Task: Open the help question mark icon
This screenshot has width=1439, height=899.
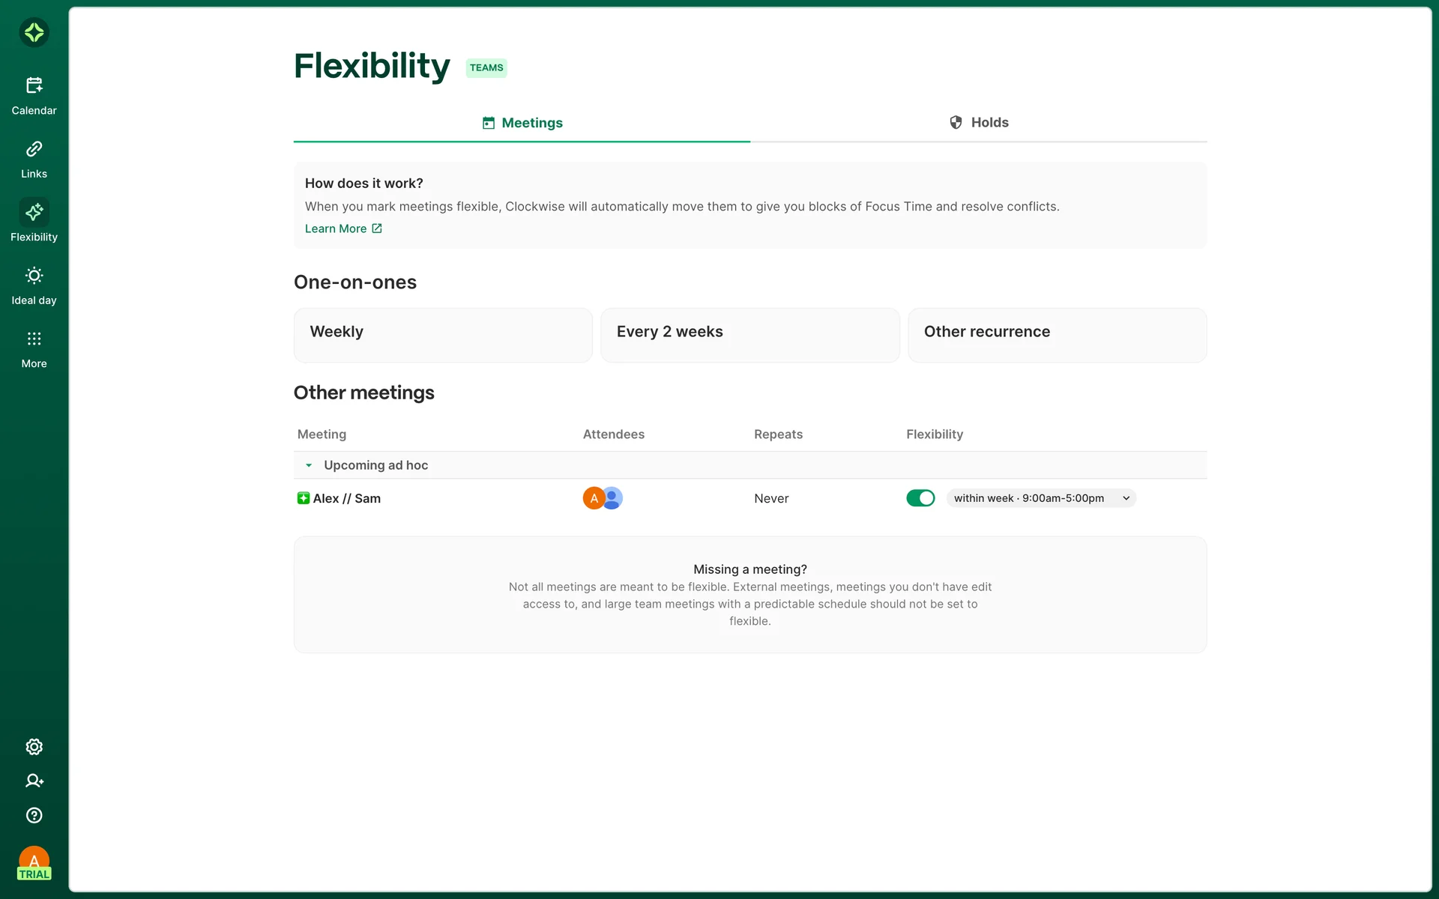Action: coord(34,815)
